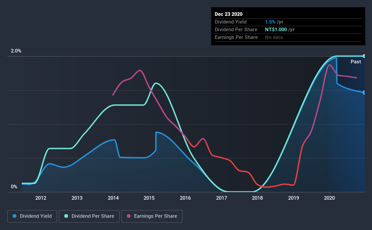Click the Dividend Per Share endpoint marker at top
Viewport: 372px width, 230px height.
364,56
